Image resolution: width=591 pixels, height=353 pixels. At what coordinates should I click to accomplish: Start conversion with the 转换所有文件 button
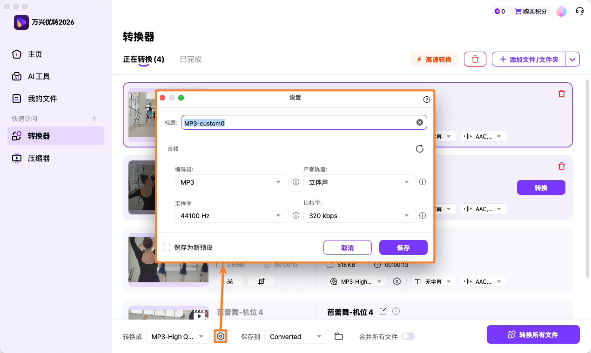click(533, 334)
